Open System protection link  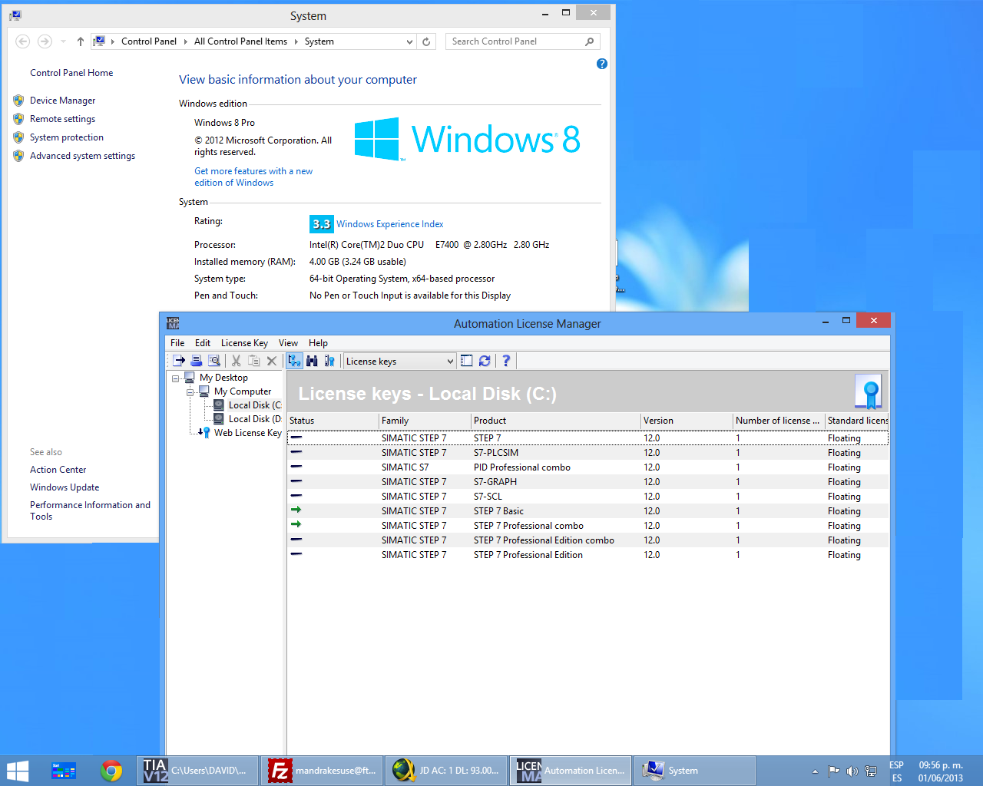[67, 137]
